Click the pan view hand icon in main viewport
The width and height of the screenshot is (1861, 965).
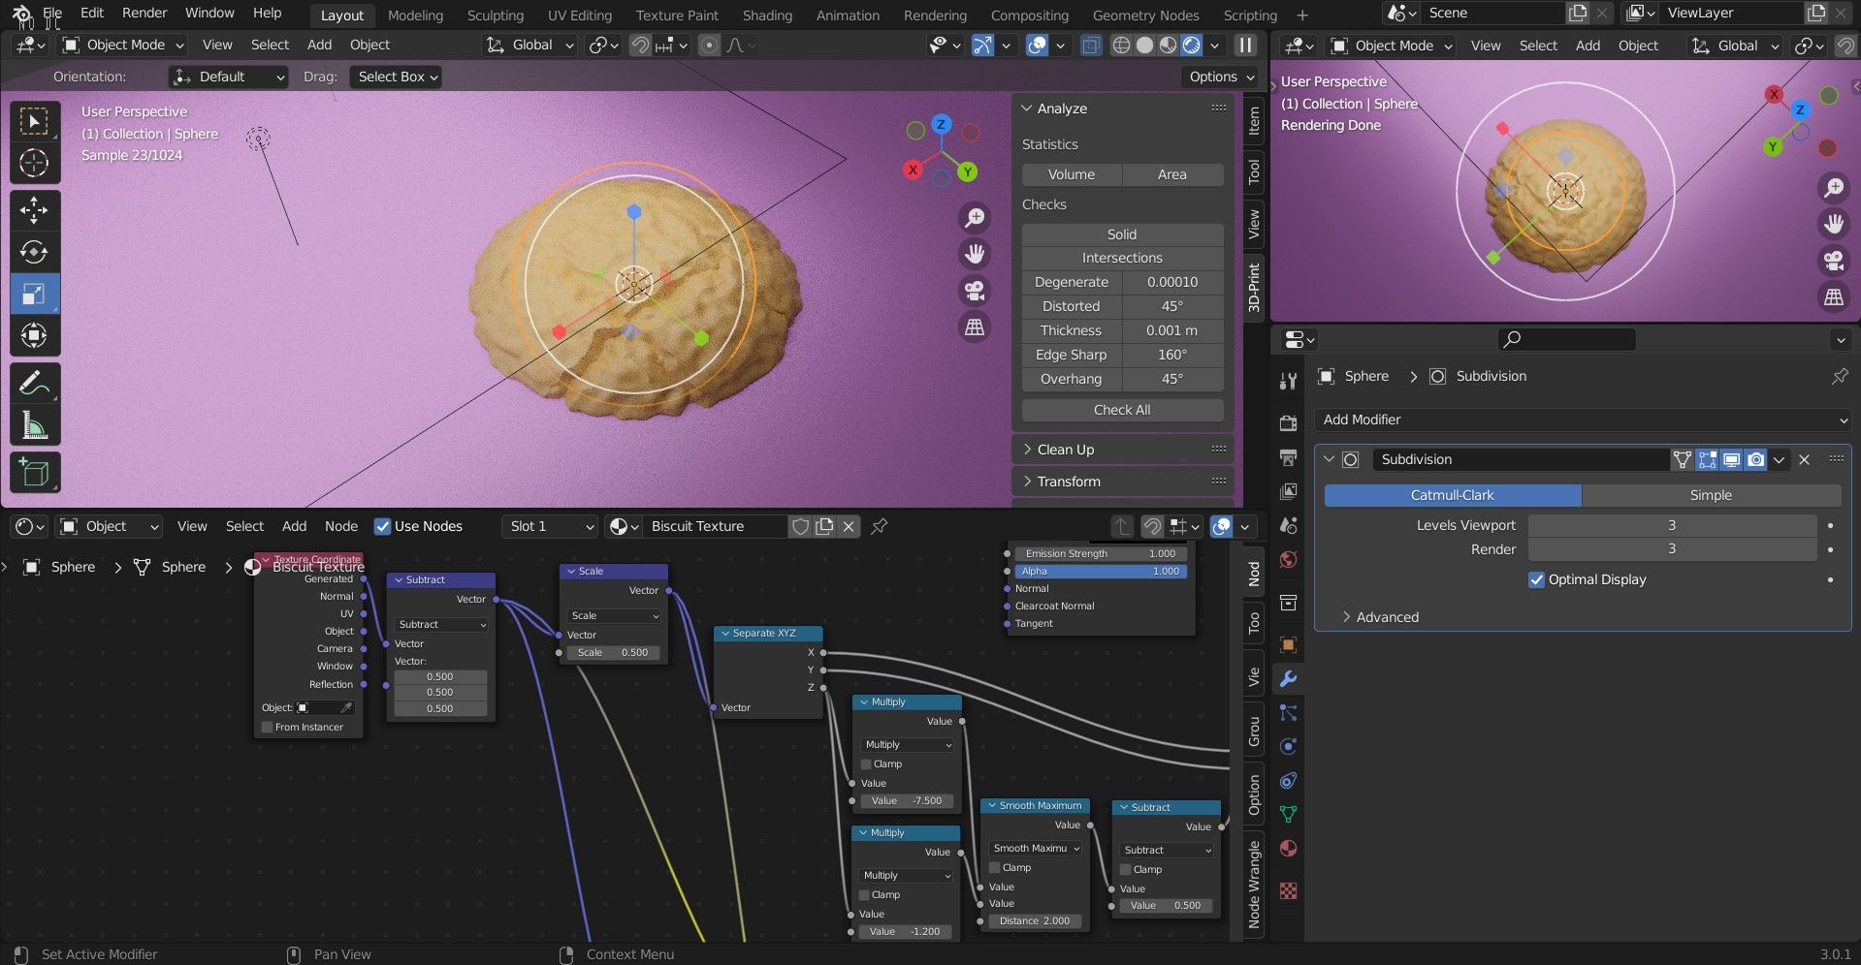click(x=975, y=254)
